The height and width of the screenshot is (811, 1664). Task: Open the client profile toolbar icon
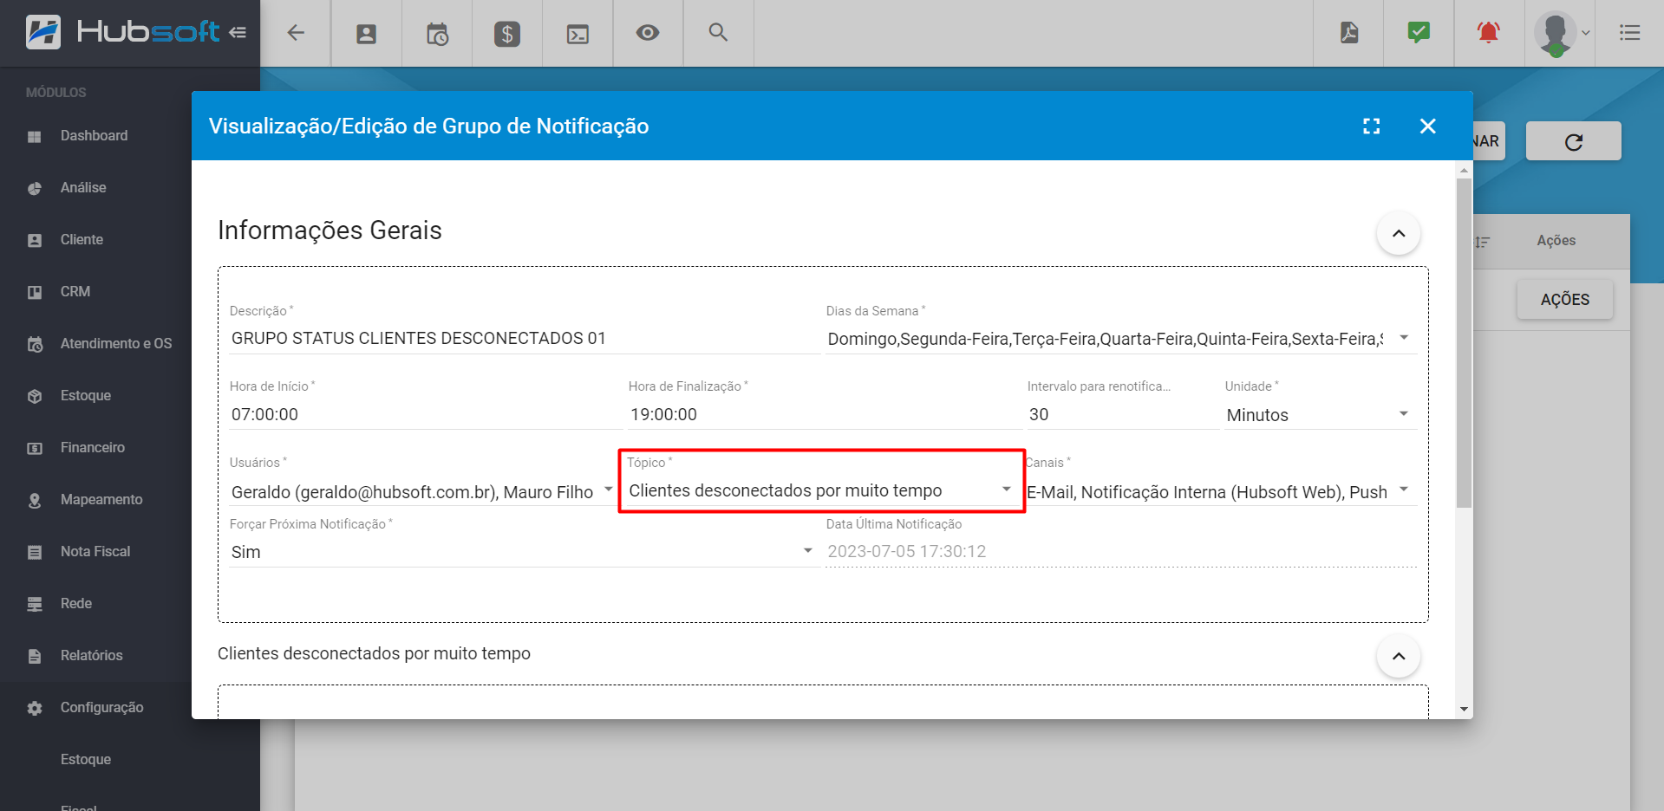click(367, 34)
